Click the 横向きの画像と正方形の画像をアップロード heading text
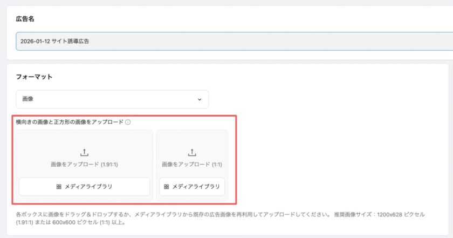453x238 pixels. tap(70, 123)
